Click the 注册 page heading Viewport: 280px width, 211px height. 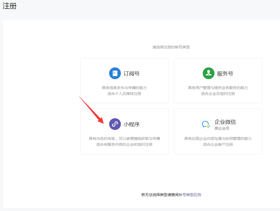click(x=10, y=6)
